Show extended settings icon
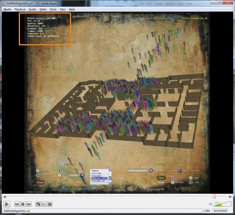 pyautogui.click(x=44, y=204)
